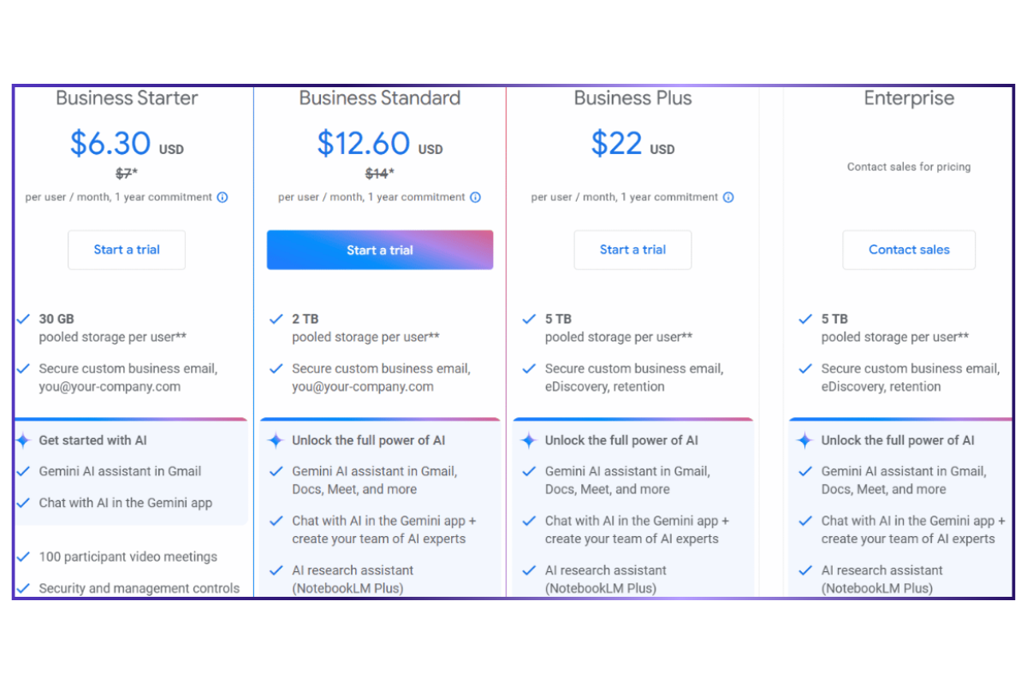The image size is (1027, 684).
Task: Click the info icon under Business Starter pricing
Action: 223,198
